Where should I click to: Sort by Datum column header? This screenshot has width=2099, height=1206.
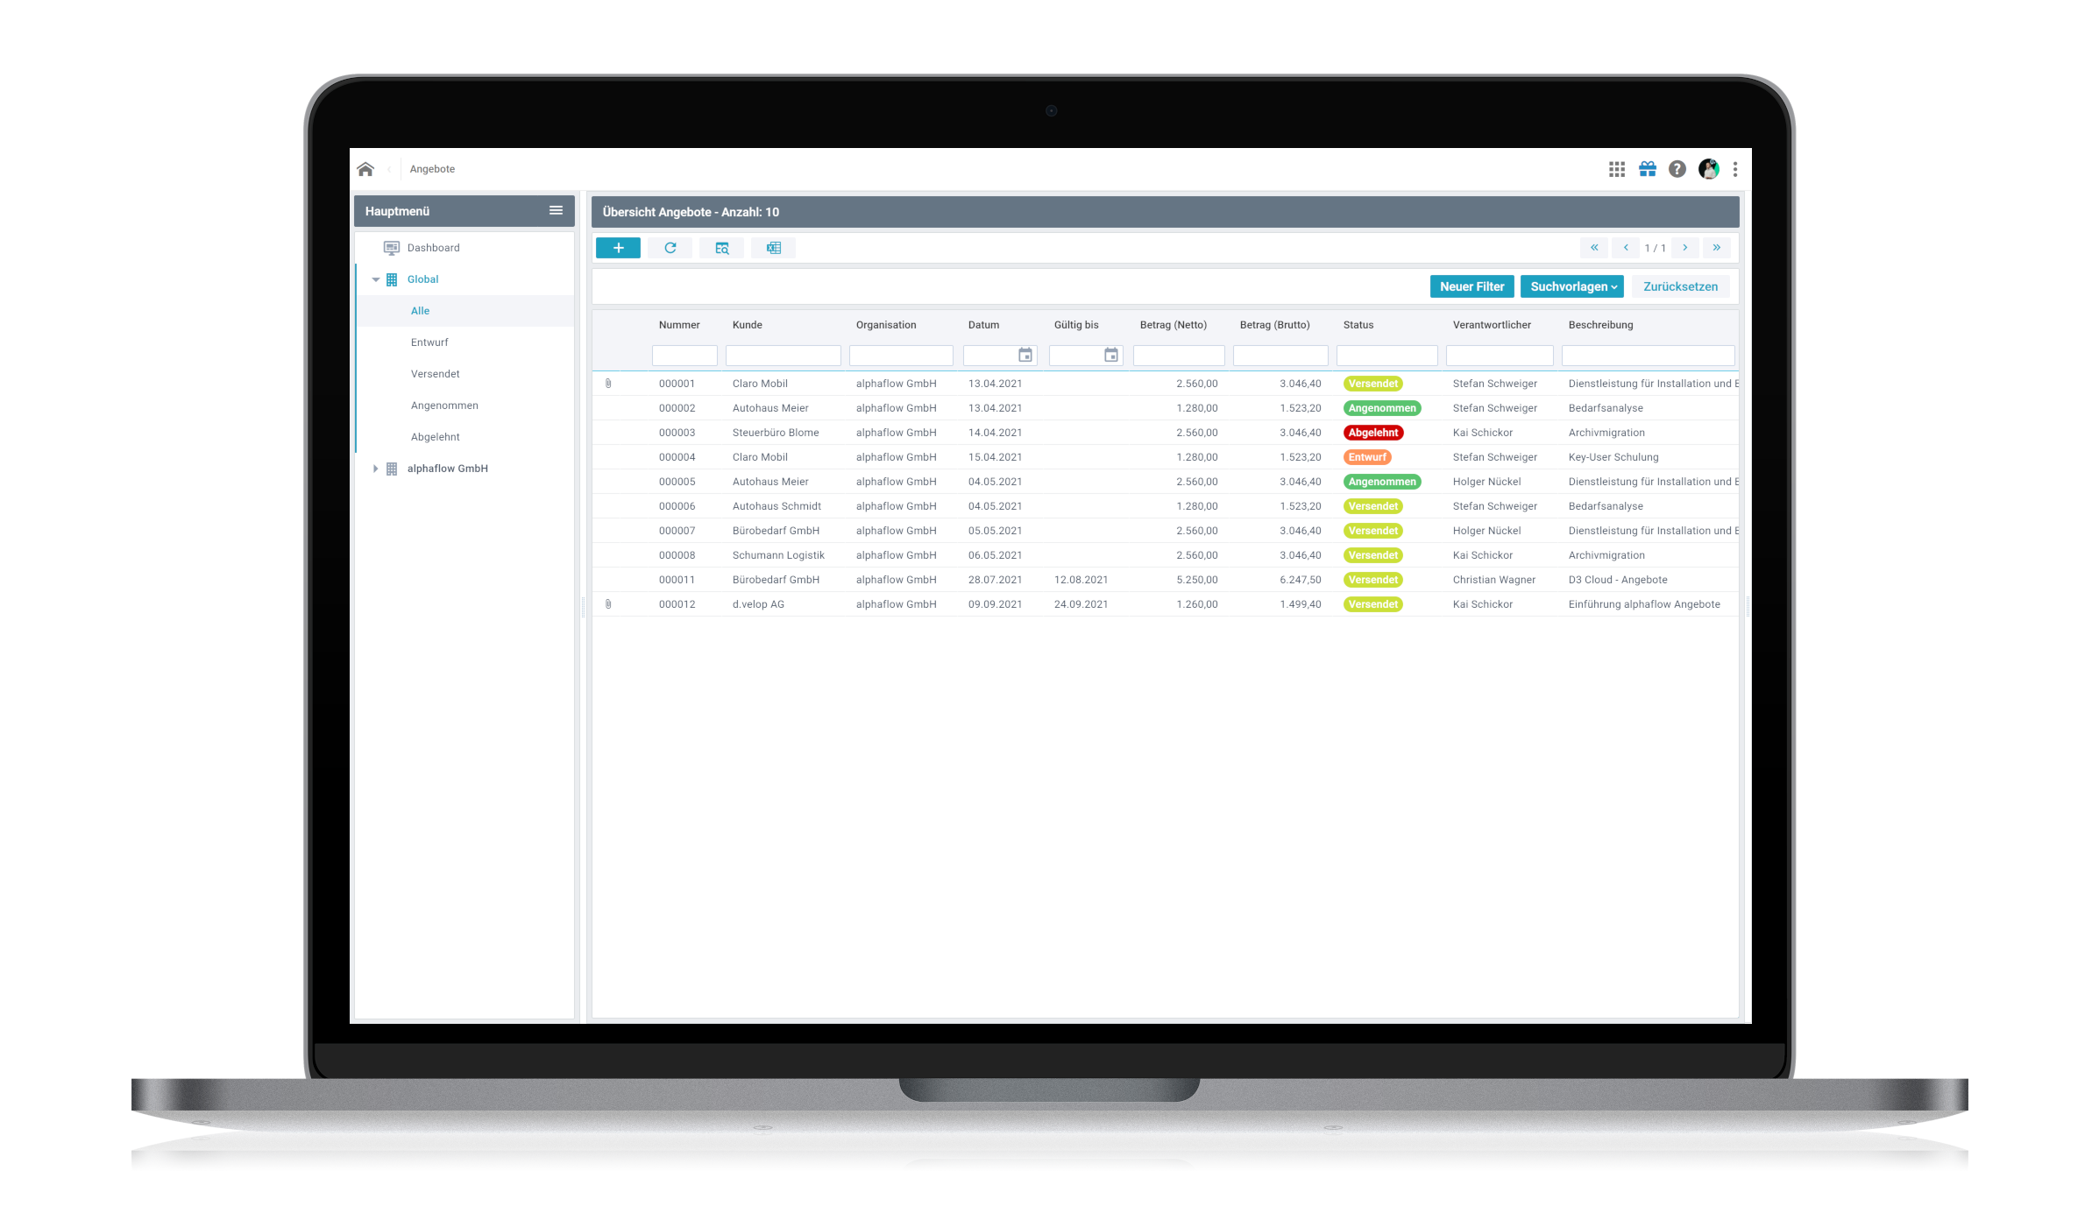[983, 325]
